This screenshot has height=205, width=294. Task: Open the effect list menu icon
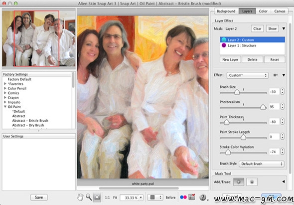click(276, 75)
